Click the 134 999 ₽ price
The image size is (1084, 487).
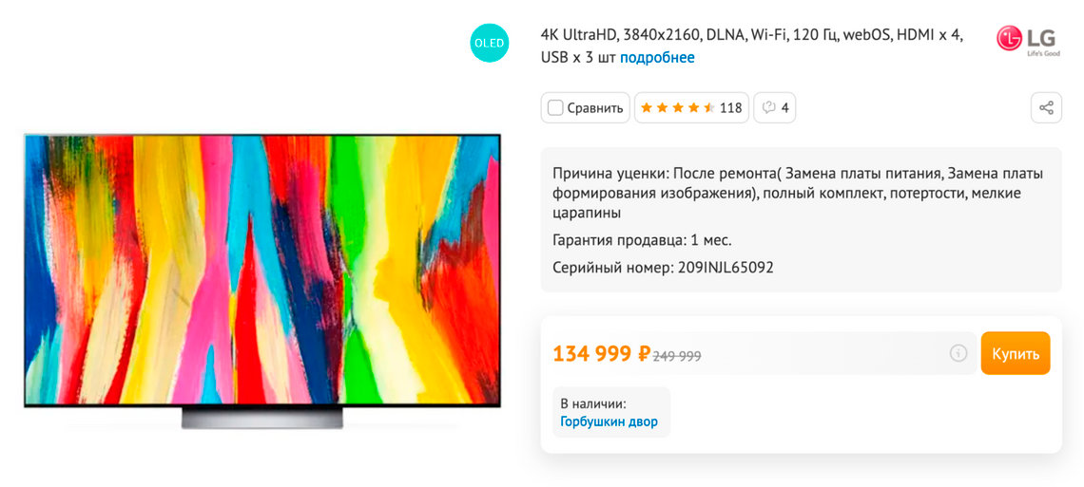[602, 353]
